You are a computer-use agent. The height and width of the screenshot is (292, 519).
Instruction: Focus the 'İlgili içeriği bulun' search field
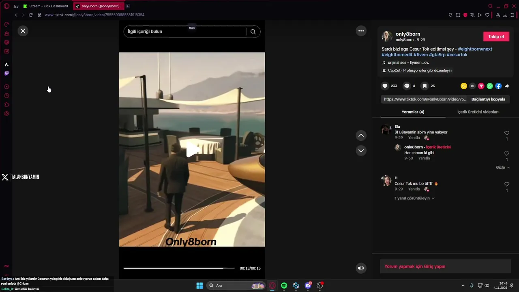[184, 32]
